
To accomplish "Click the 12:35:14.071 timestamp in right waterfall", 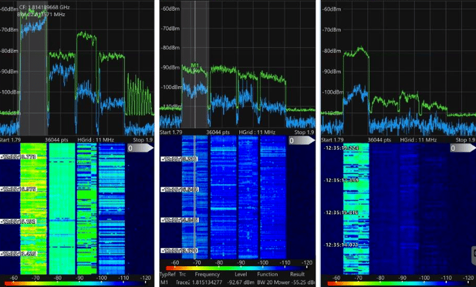I will click(341, 245).
